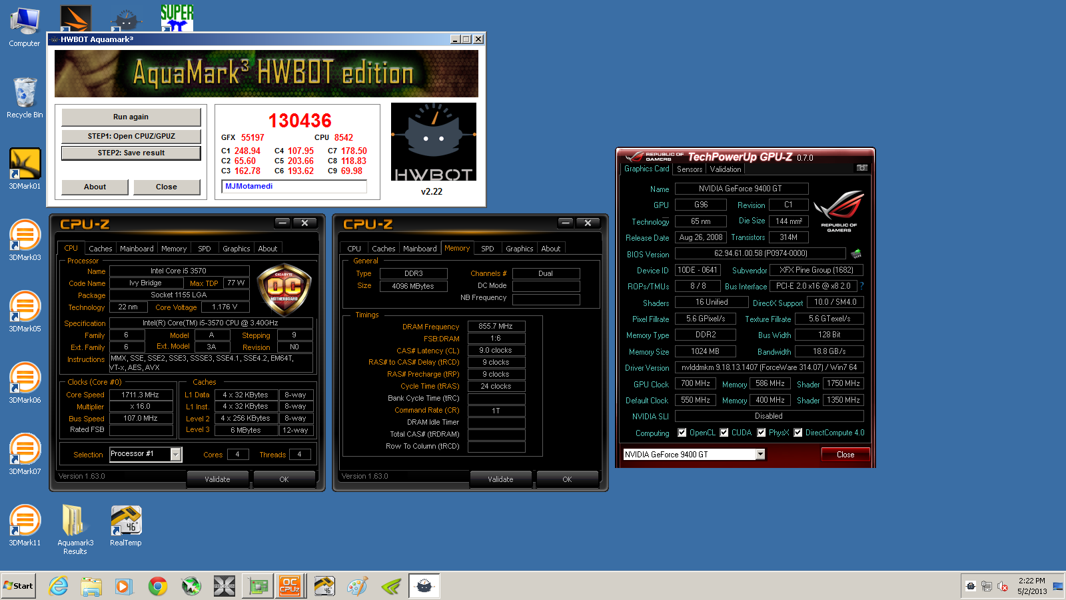Click the Driver Version field in GPU-Z
This screenshot has height=600, width=1066.
coord(769,367)
